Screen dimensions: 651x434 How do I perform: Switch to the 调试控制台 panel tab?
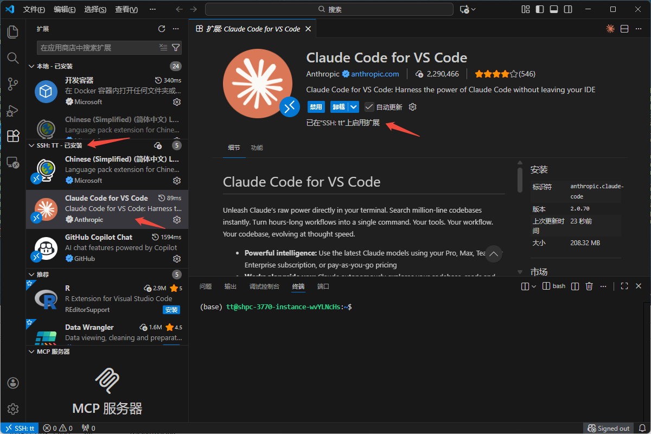pyautogui.click(x=264, y=286)
